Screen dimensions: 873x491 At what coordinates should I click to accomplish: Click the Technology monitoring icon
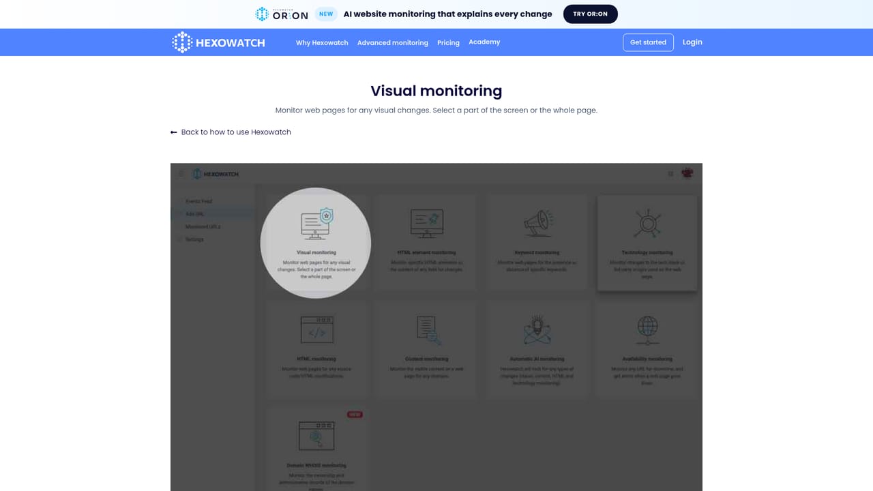pyautogui.click(x=647, y=224)
